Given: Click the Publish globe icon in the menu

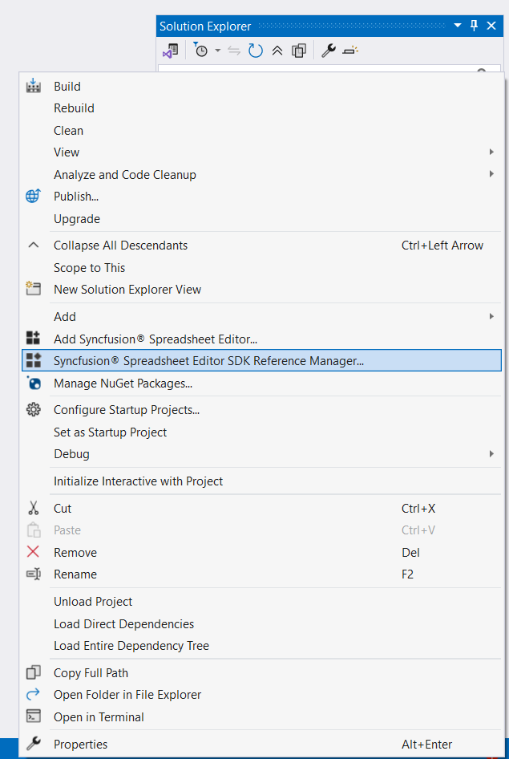Looking at the screenshot, I should 33,196.
